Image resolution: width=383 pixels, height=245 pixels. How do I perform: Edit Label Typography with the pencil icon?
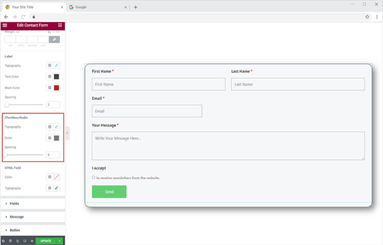pos(56,65)
